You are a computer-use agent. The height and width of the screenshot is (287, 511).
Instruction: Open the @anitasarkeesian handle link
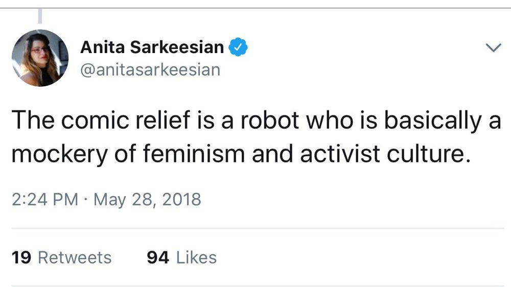150,69
